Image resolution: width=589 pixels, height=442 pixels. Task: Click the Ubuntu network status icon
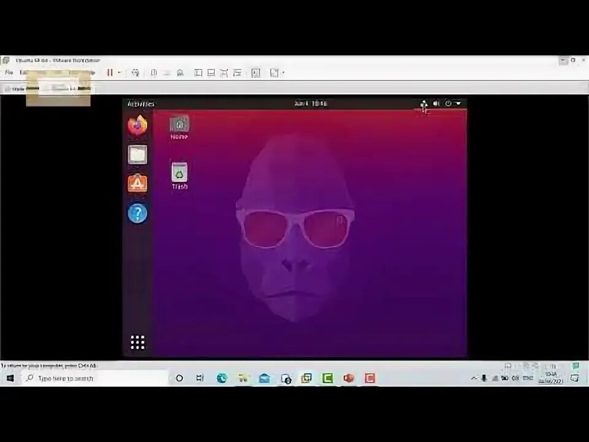[424, 104]
